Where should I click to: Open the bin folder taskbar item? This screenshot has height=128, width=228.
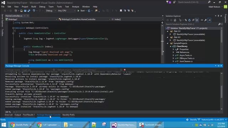pyautogui.click(x=75, y=125)
